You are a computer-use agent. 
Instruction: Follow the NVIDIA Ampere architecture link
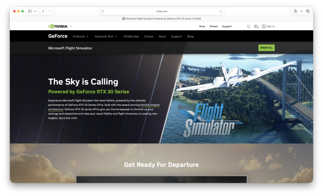[150, 105]
